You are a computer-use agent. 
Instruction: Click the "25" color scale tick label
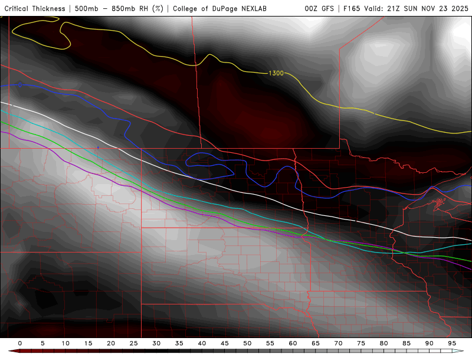click(x=134, y=343)
